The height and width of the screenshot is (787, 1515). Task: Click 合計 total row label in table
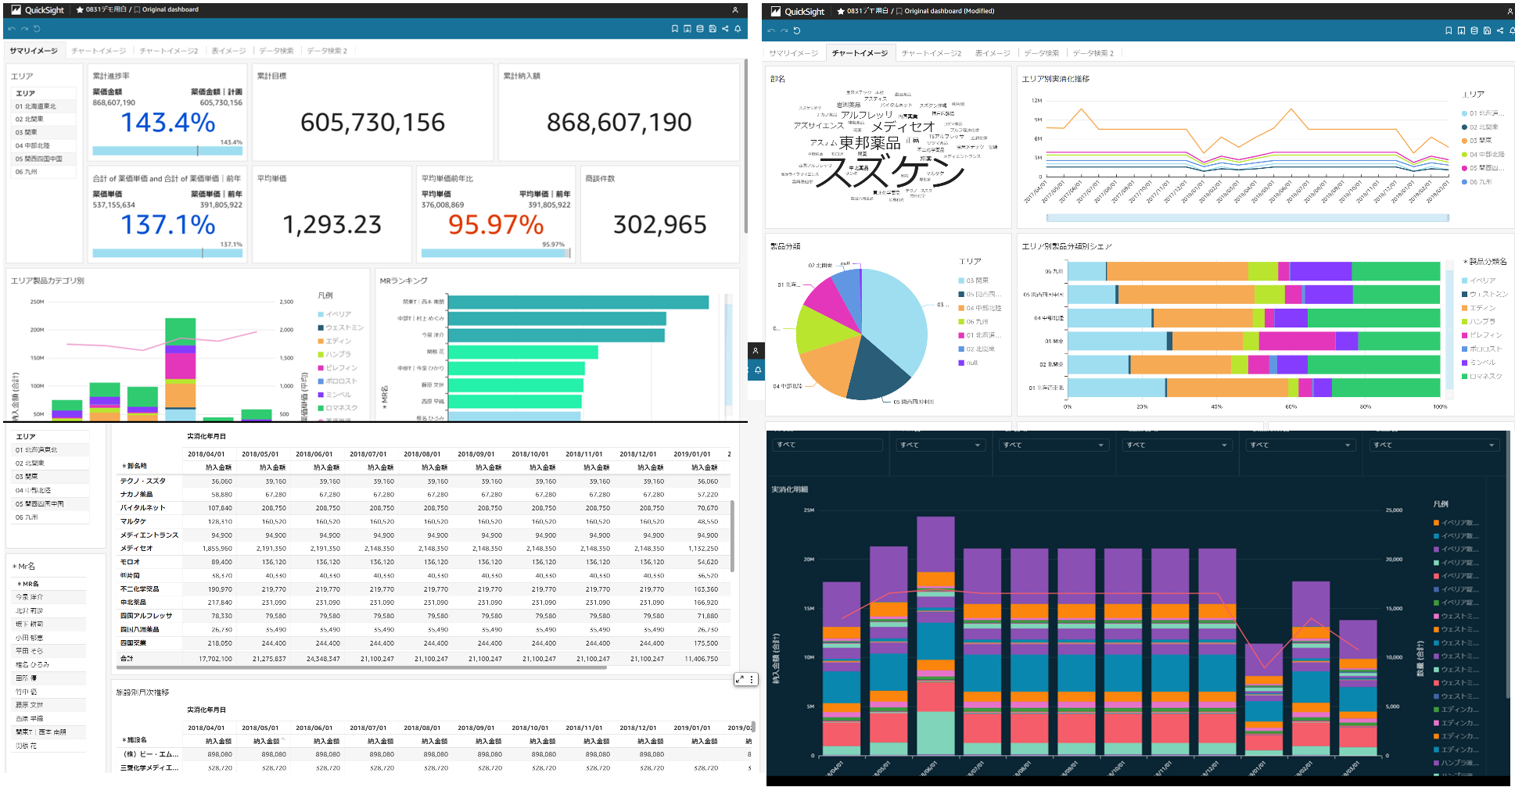[x=127, y=658]
